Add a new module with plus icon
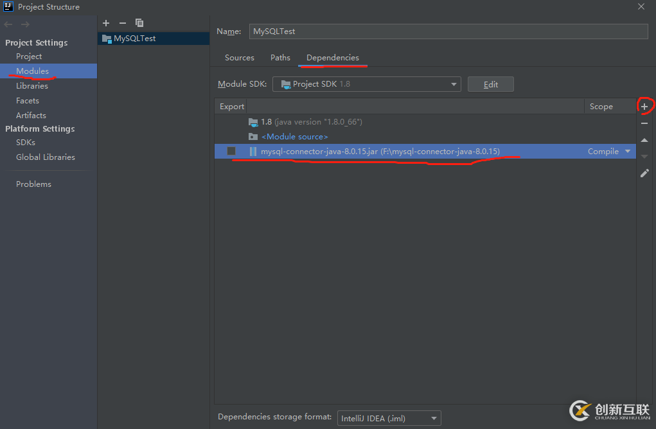656x429 pixels. tap(106, 23)
